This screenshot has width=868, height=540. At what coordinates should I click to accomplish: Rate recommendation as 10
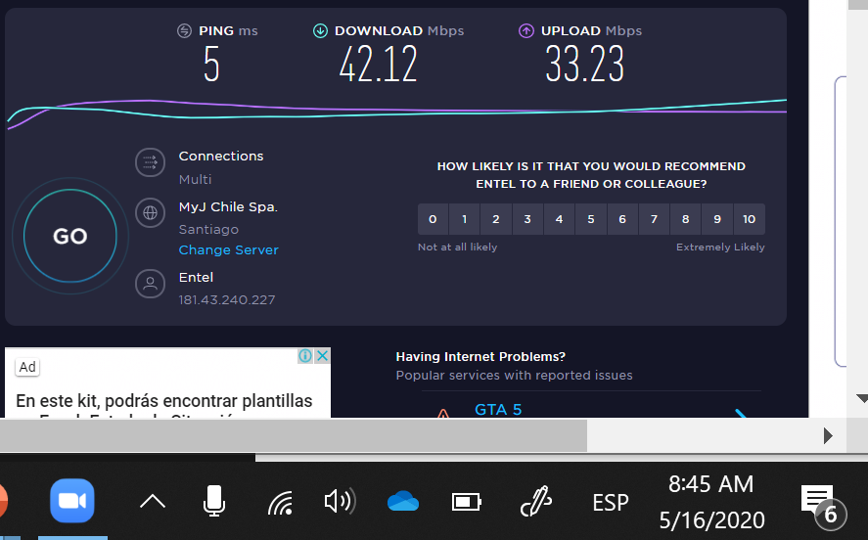point(749,219)
